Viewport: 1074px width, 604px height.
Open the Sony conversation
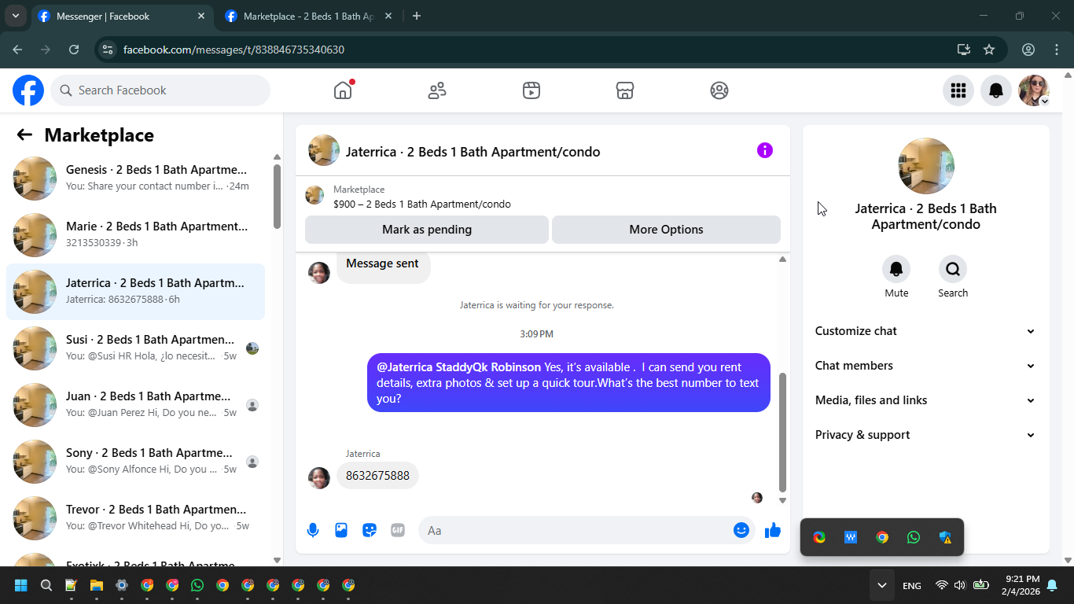click(x=136, y=462)
